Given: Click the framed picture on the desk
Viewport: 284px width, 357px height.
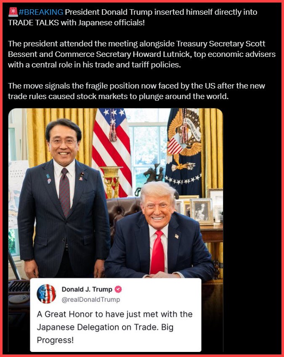Looking at the screenshot, I should click(202, 211).
